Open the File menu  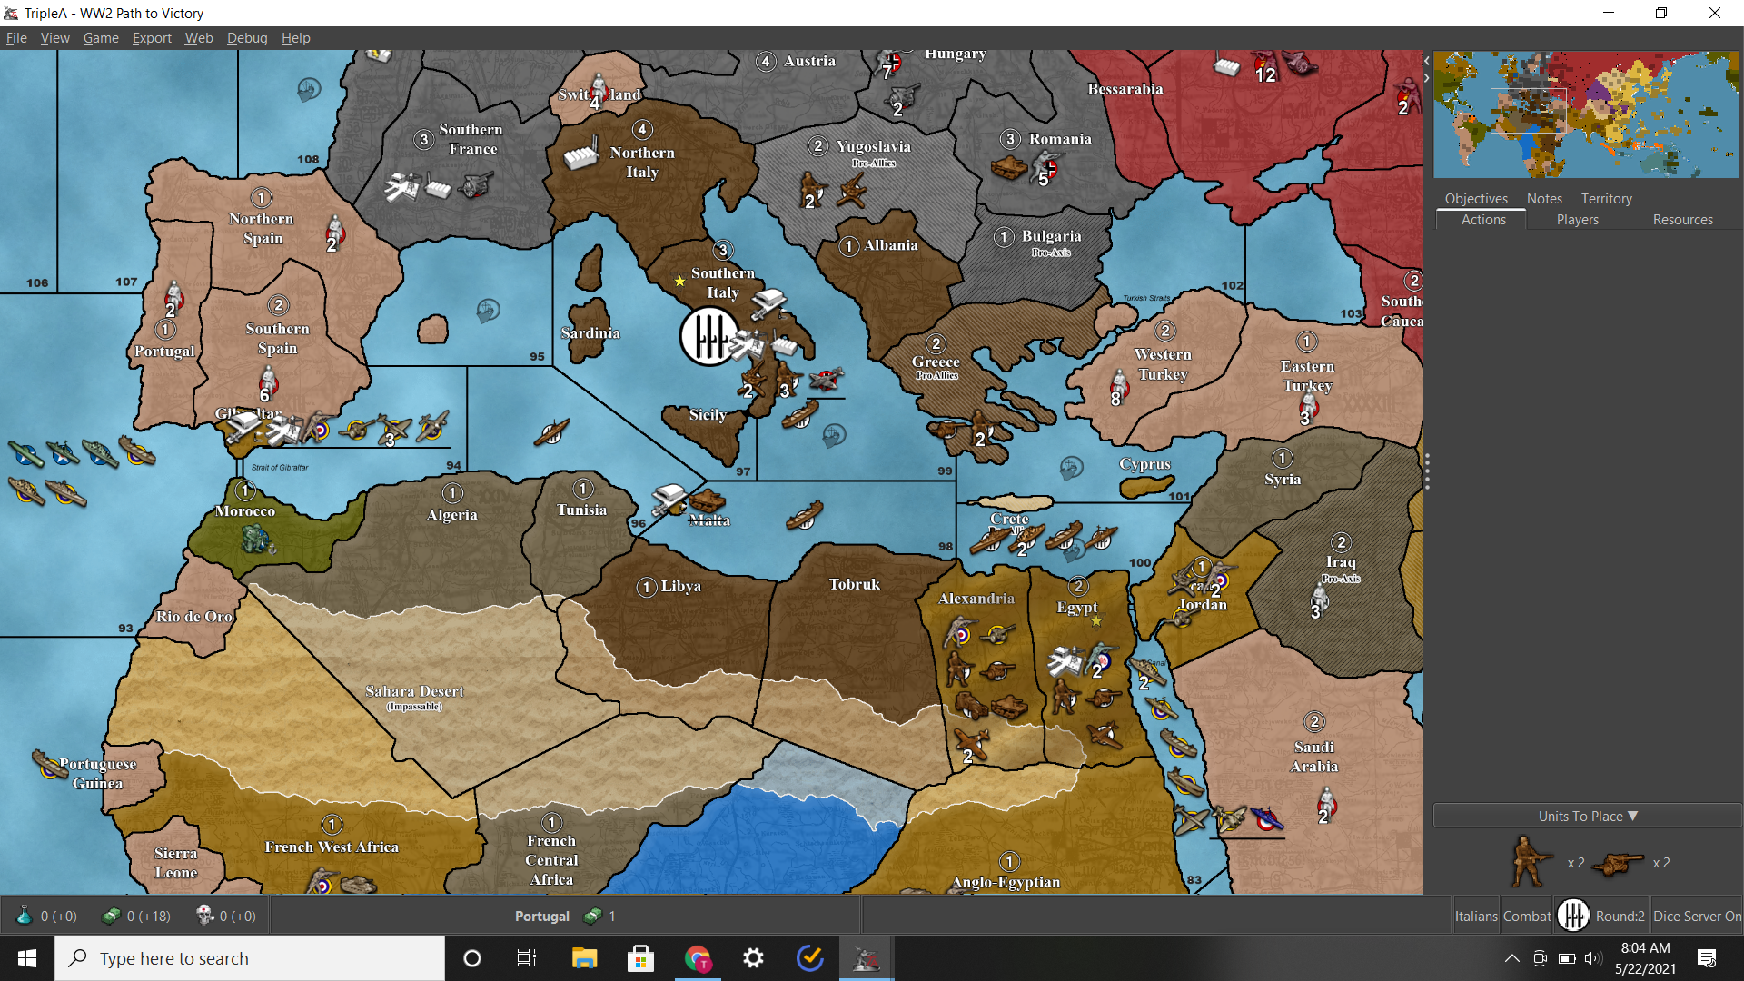click(16, 37)
